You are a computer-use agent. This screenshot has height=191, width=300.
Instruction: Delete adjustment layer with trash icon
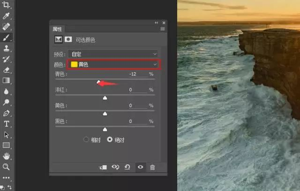(x=152, y=167)
